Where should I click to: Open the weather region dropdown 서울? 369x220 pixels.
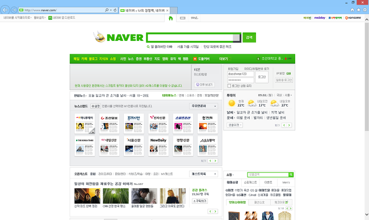tap(288, 95)
